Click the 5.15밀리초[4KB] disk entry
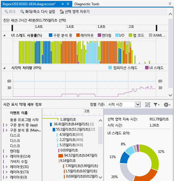174x181 pixels. pyautogui.click(x=71, y=145)
